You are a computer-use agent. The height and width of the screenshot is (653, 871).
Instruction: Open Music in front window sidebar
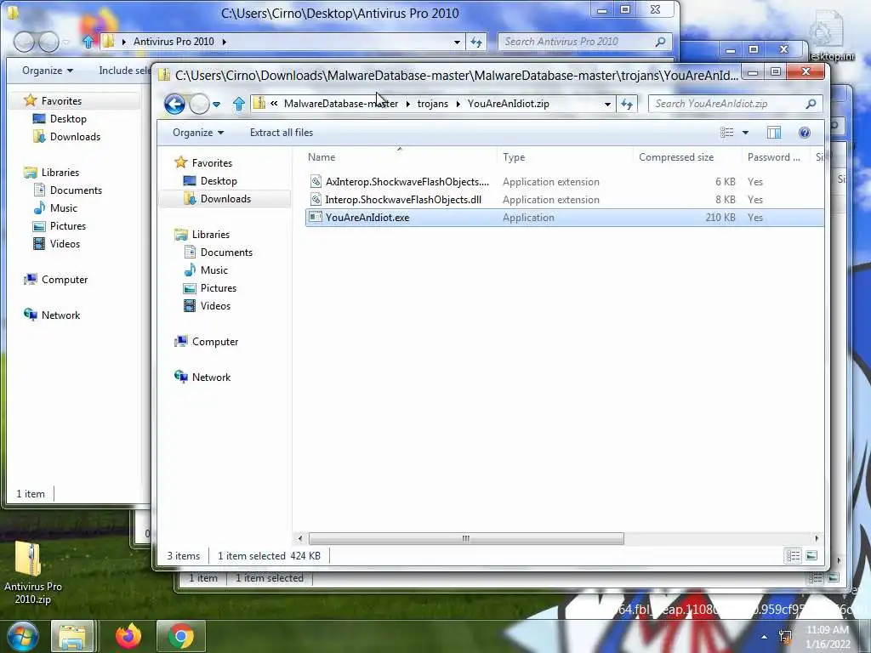tap(213, 270)
